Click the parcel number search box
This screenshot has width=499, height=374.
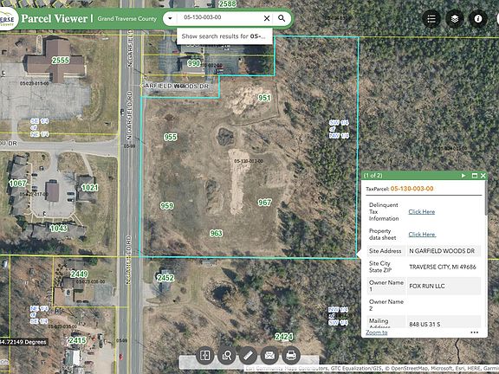pos(221,17)
